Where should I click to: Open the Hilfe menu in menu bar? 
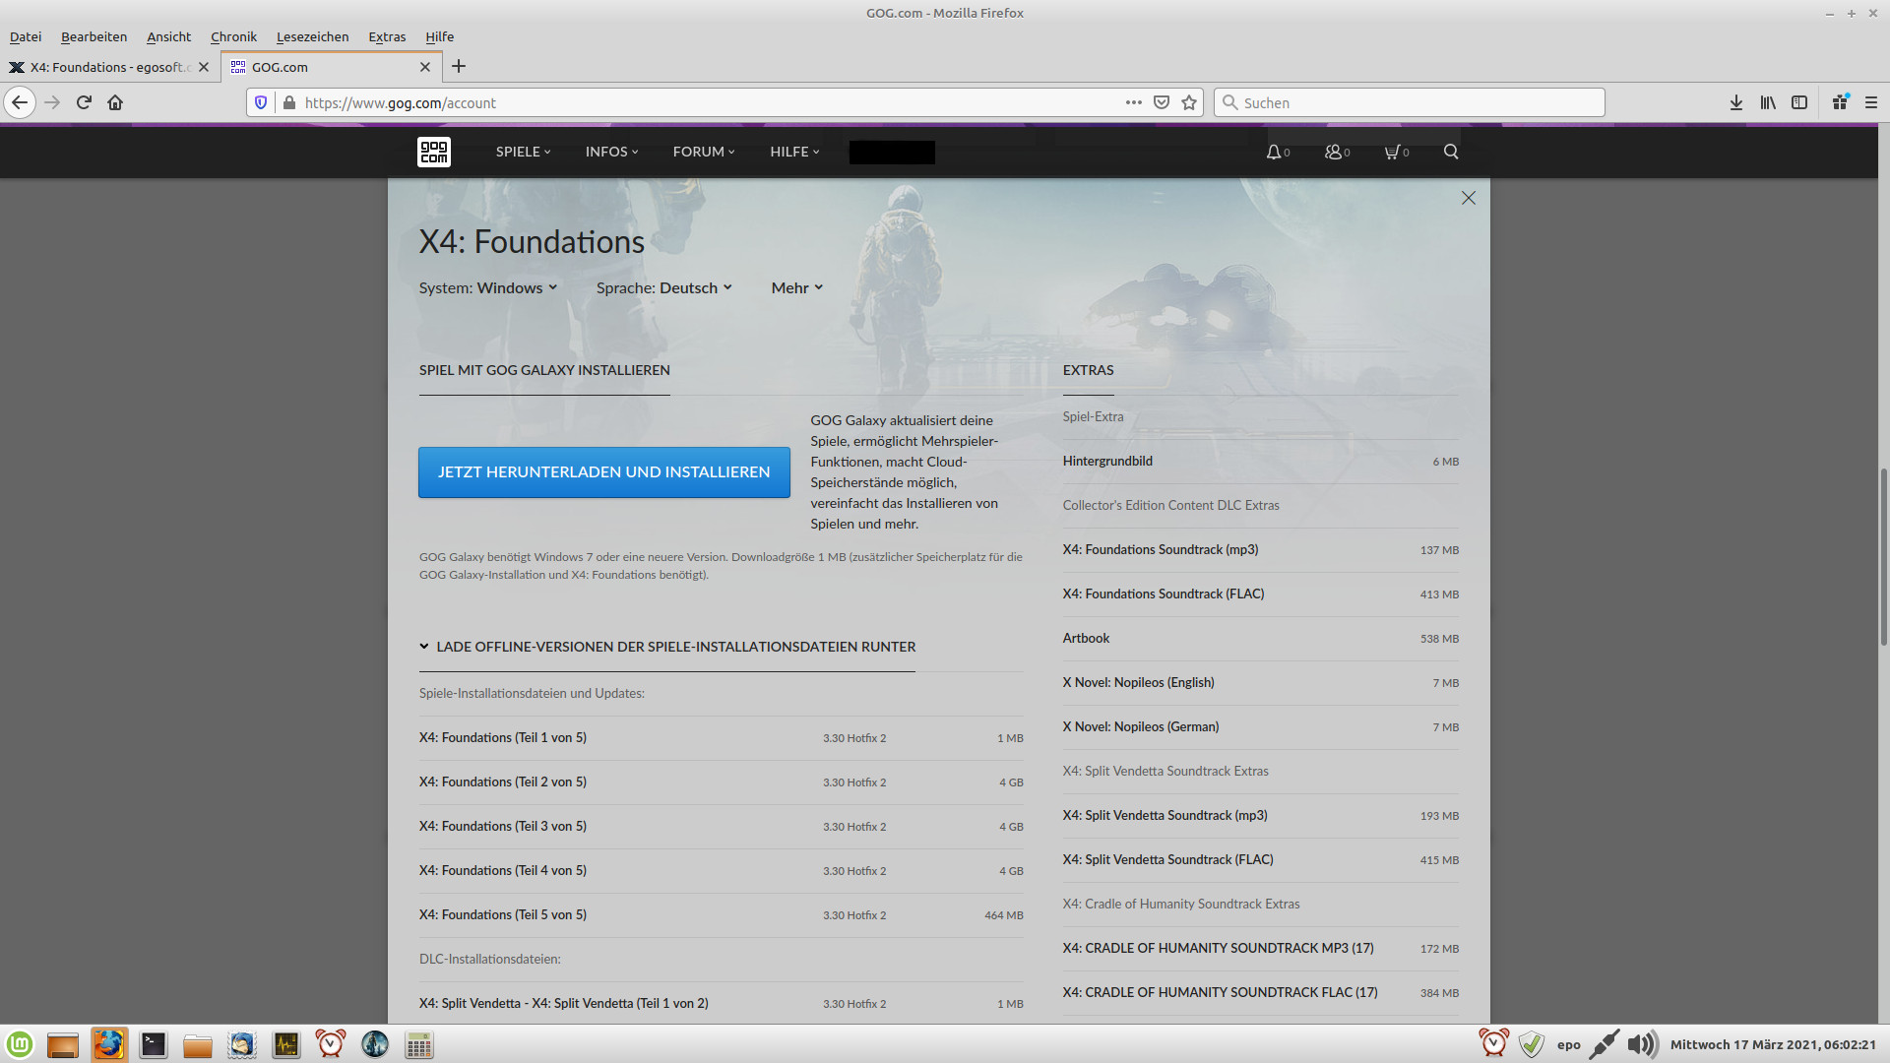[x=439, y=36]
